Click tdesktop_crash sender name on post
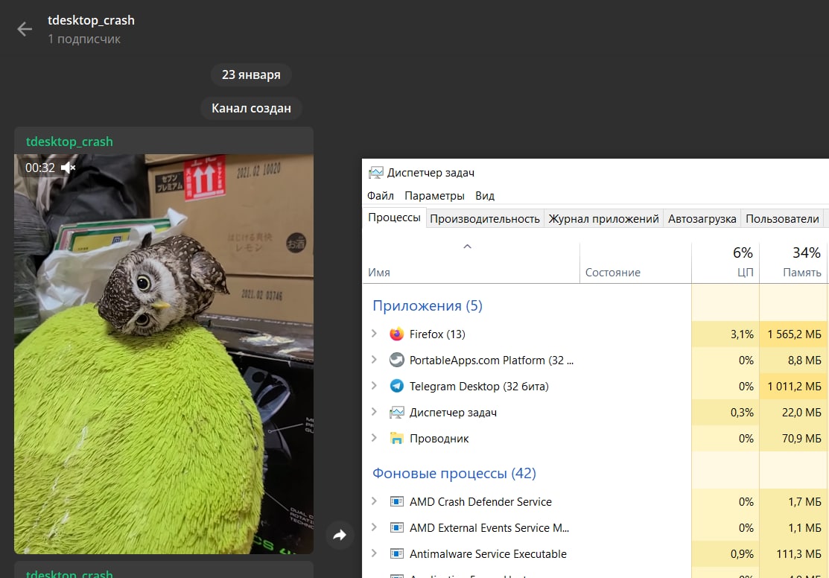 click(x=69, y=142)
